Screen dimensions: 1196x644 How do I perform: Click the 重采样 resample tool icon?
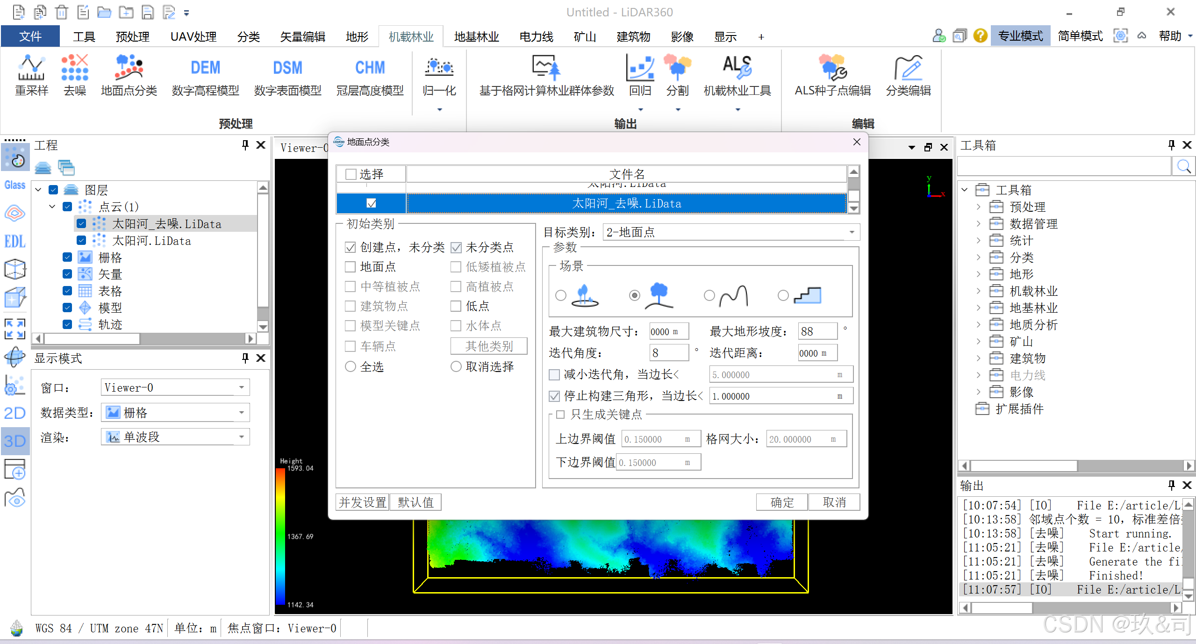click(31, 68)
